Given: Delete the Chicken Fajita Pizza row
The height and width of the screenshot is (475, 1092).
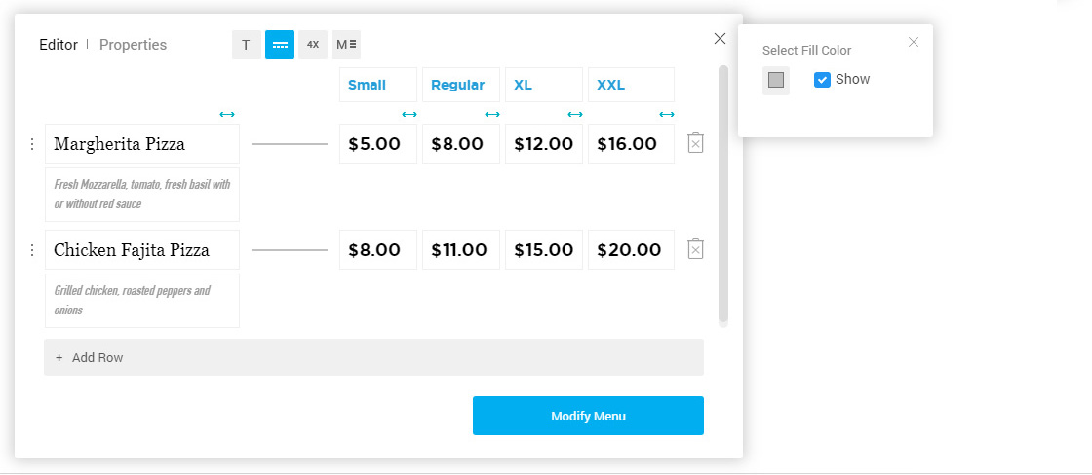Looking at the screenshot, I should tap(696, 249).
